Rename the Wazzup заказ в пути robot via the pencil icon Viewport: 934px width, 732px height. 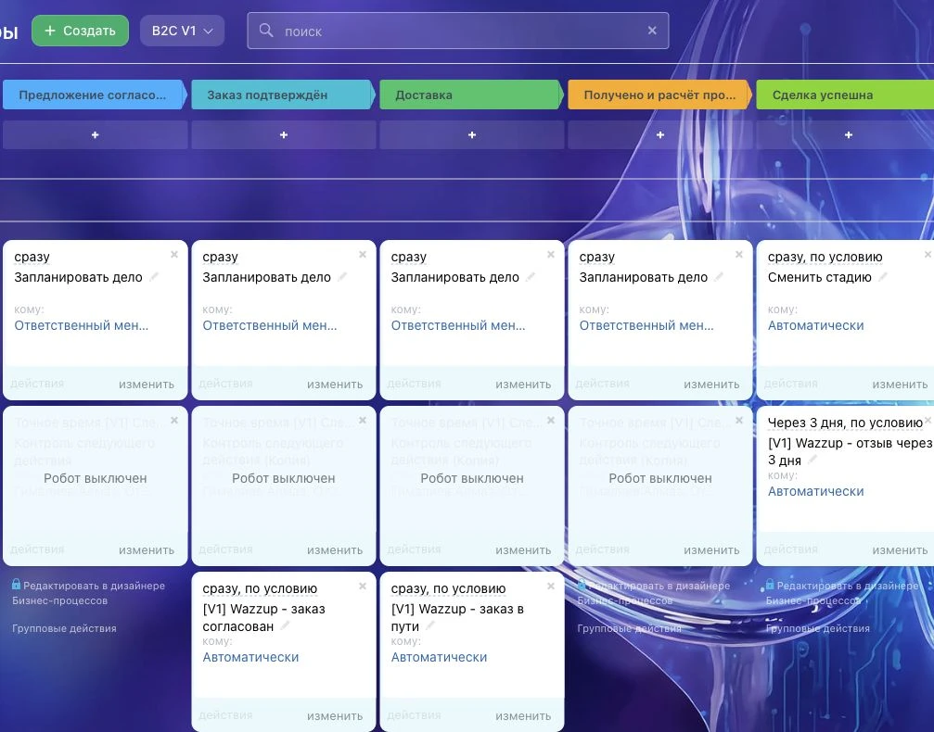pos(430,625)
